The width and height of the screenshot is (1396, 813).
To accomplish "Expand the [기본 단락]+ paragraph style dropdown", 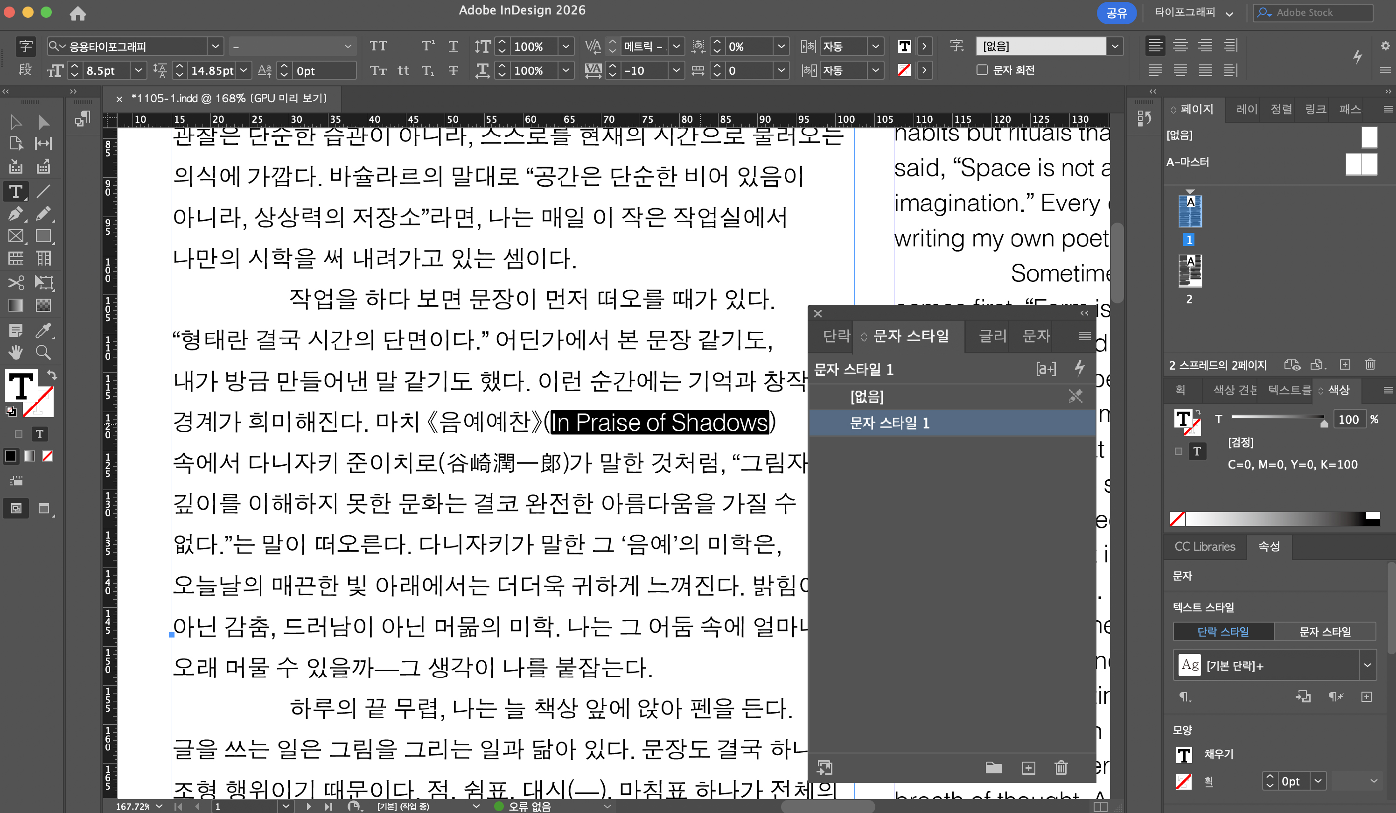I will pyautogui.click(x=1367, y=665).
